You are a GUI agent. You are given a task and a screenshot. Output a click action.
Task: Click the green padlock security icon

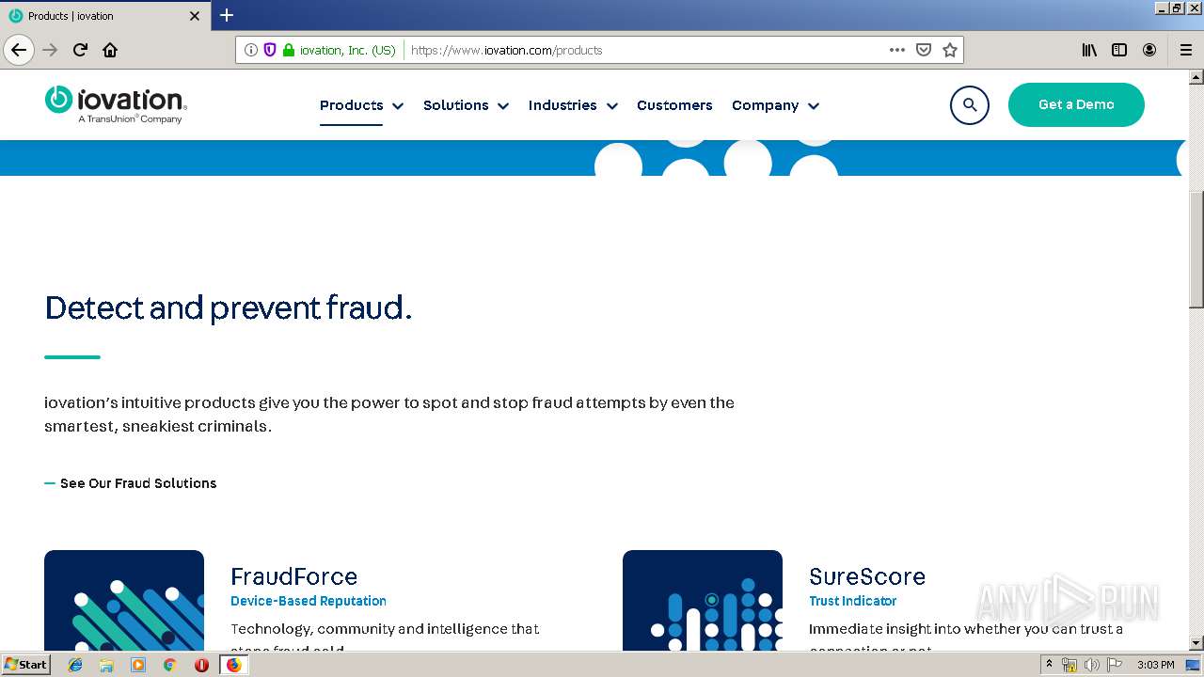point(289,50)
